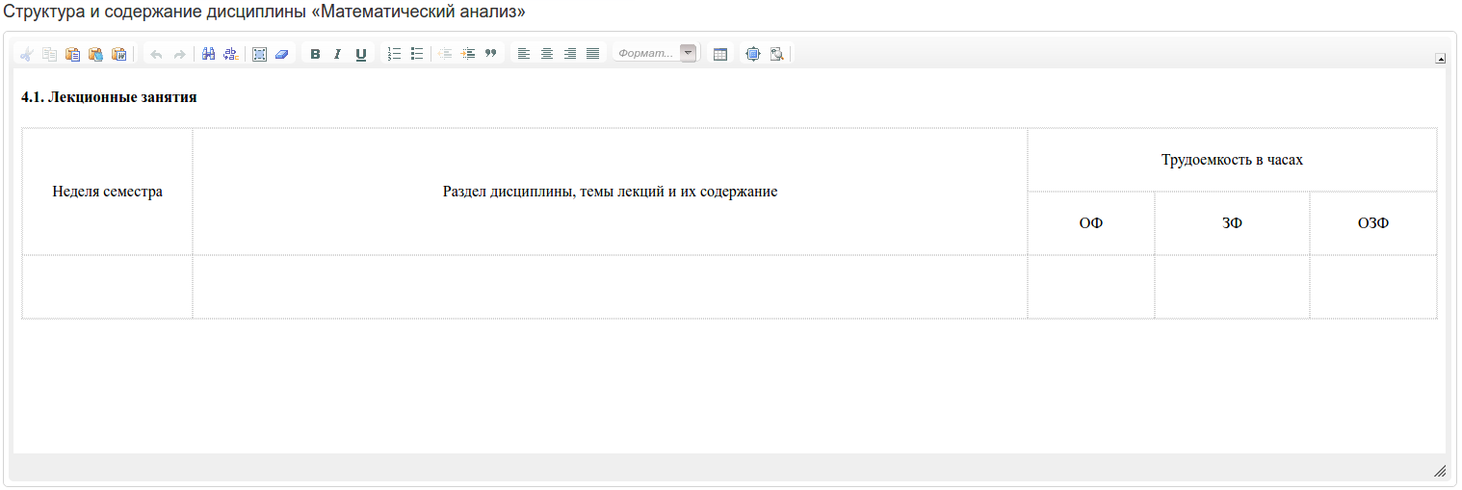Click the editor resize handle
The image size is (1462, 490).
(x=1440, y=471)
